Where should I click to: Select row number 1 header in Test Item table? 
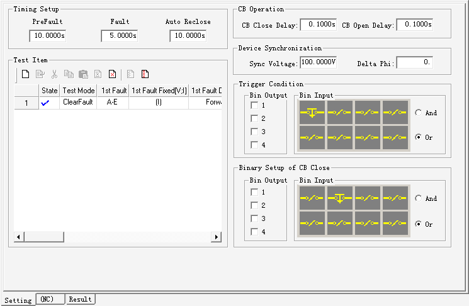click(x=26, y=103)
